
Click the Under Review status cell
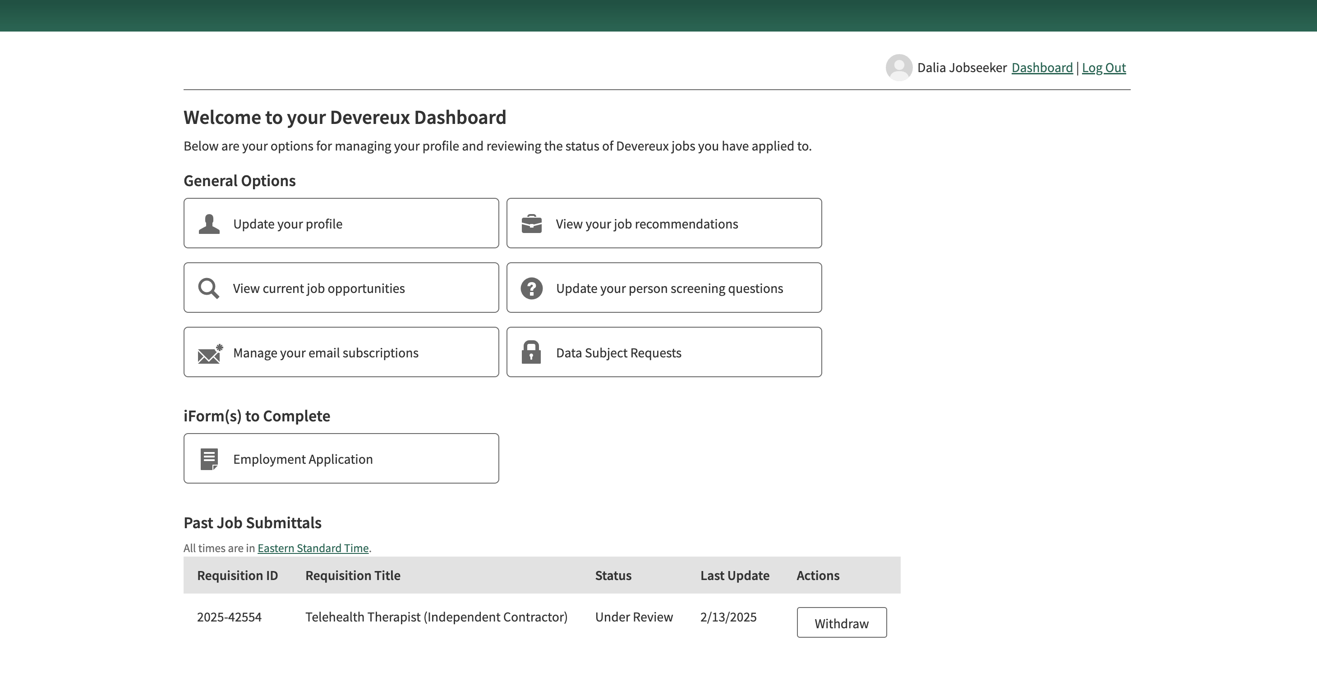point(634,617)
